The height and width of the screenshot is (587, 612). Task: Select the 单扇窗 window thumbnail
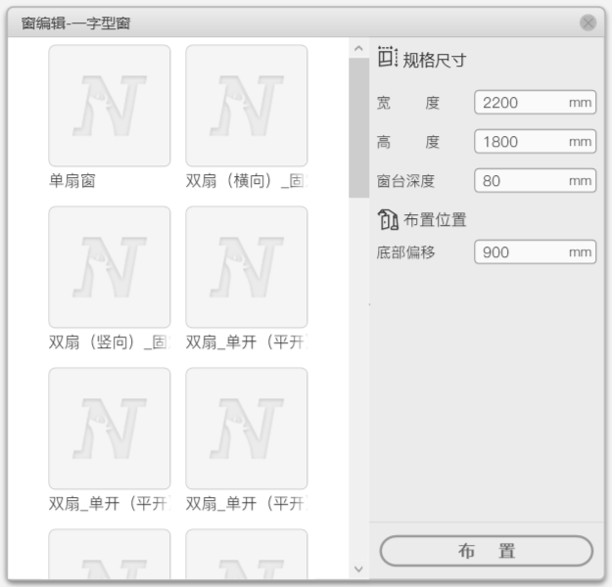(x=110, y=106)
